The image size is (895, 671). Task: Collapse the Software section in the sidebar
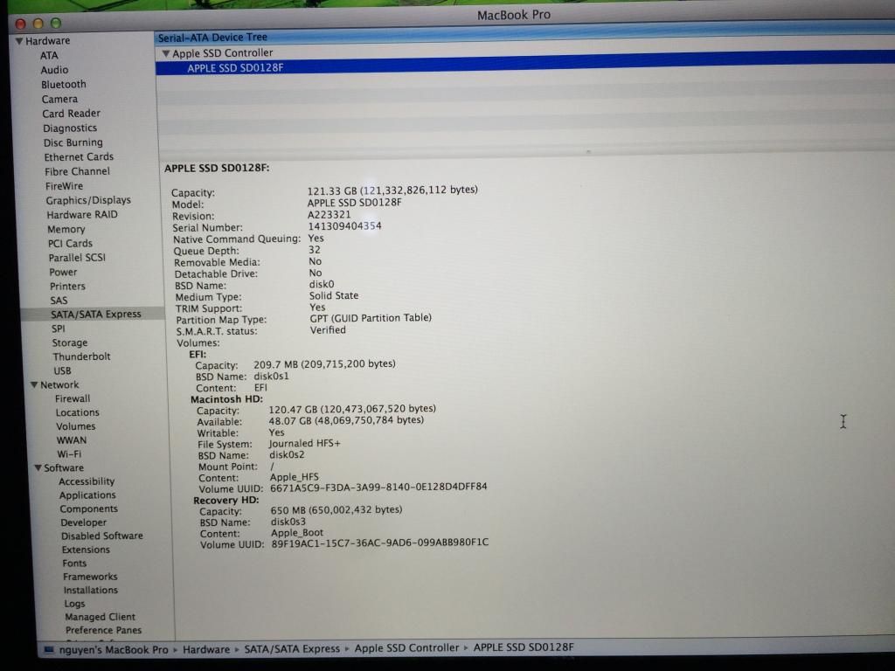click(x=38, y=467)
